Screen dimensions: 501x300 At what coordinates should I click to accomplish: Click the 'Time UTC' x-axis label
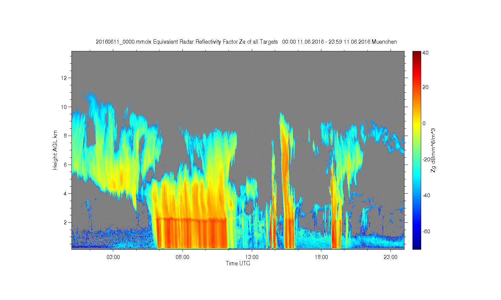click(x=238, y=263)
